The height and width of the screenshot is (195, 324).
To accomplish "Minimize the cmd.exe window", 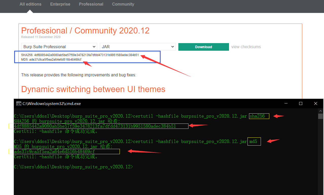I will coord(286,103).
